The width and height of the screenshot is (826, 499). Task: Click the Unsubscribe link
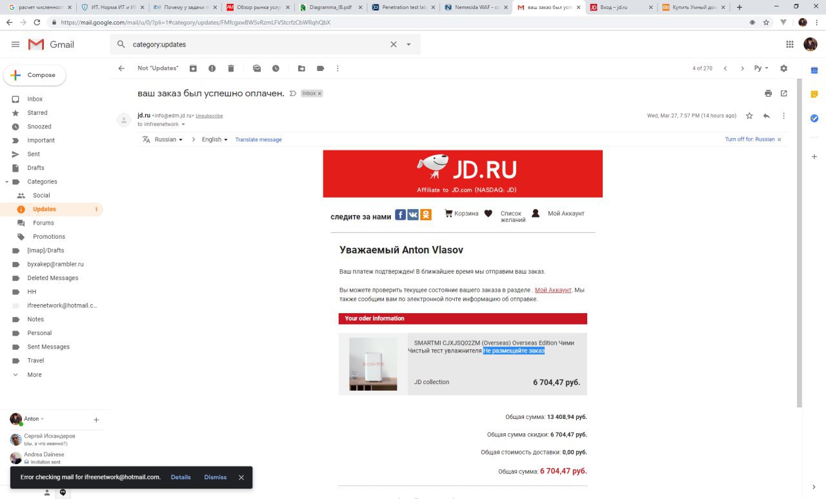point(209,116)
